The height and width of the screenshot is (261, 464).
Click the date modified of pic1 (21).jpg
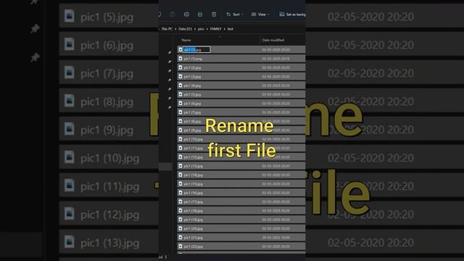click(275, 237)
